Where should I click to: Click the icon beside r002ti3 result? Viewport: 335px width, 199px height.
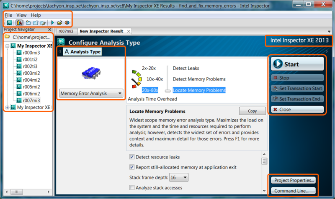(19, 66)
